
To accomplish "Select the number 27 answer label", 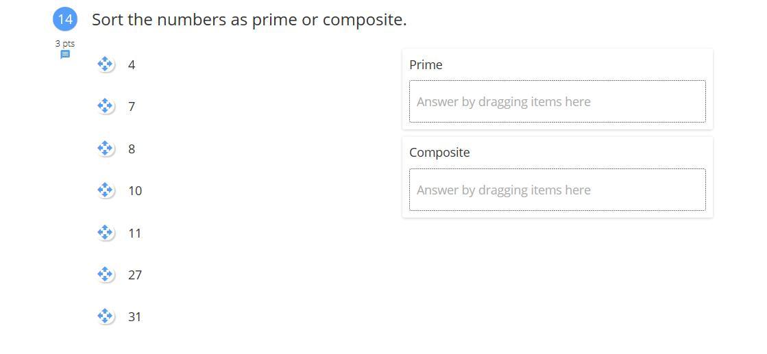I will [x=135, y=275].
